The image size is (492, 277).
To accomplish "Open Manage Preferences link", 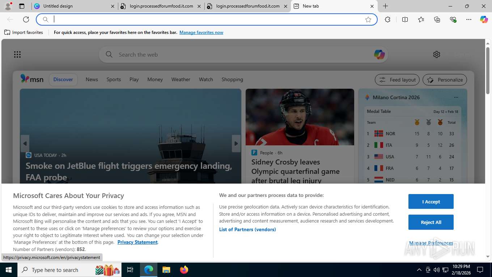I will 431,243.
